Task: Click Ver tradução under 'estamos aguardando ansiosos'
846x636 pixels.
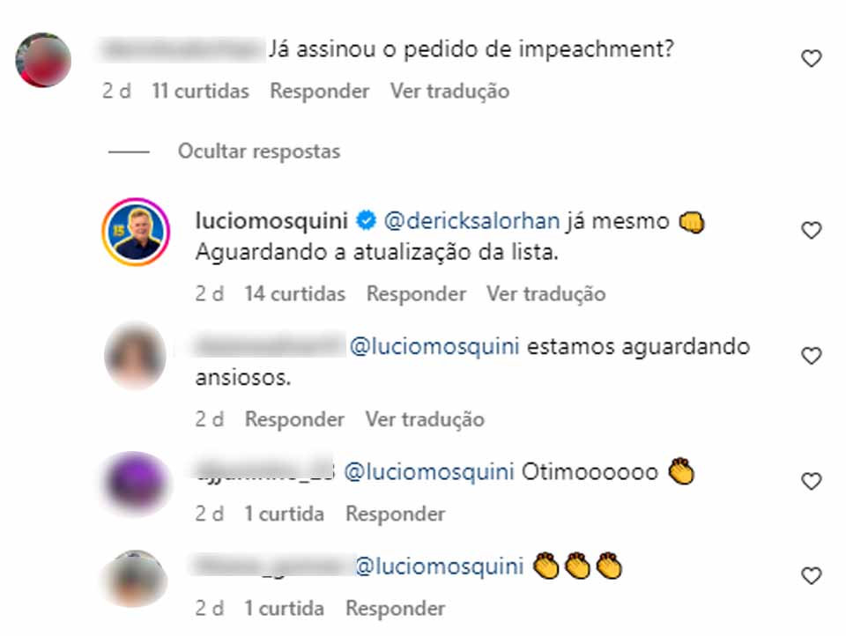Action: click(425, 419)
